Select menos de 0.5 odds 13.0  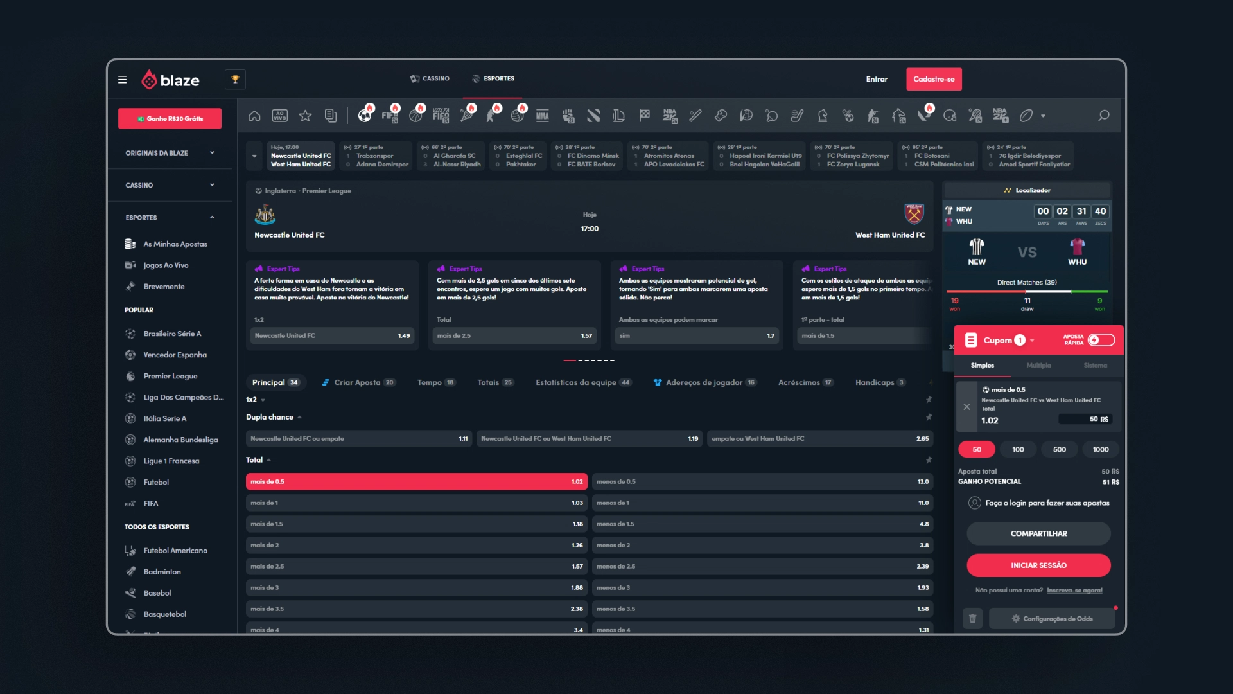[x=762, y=482]
